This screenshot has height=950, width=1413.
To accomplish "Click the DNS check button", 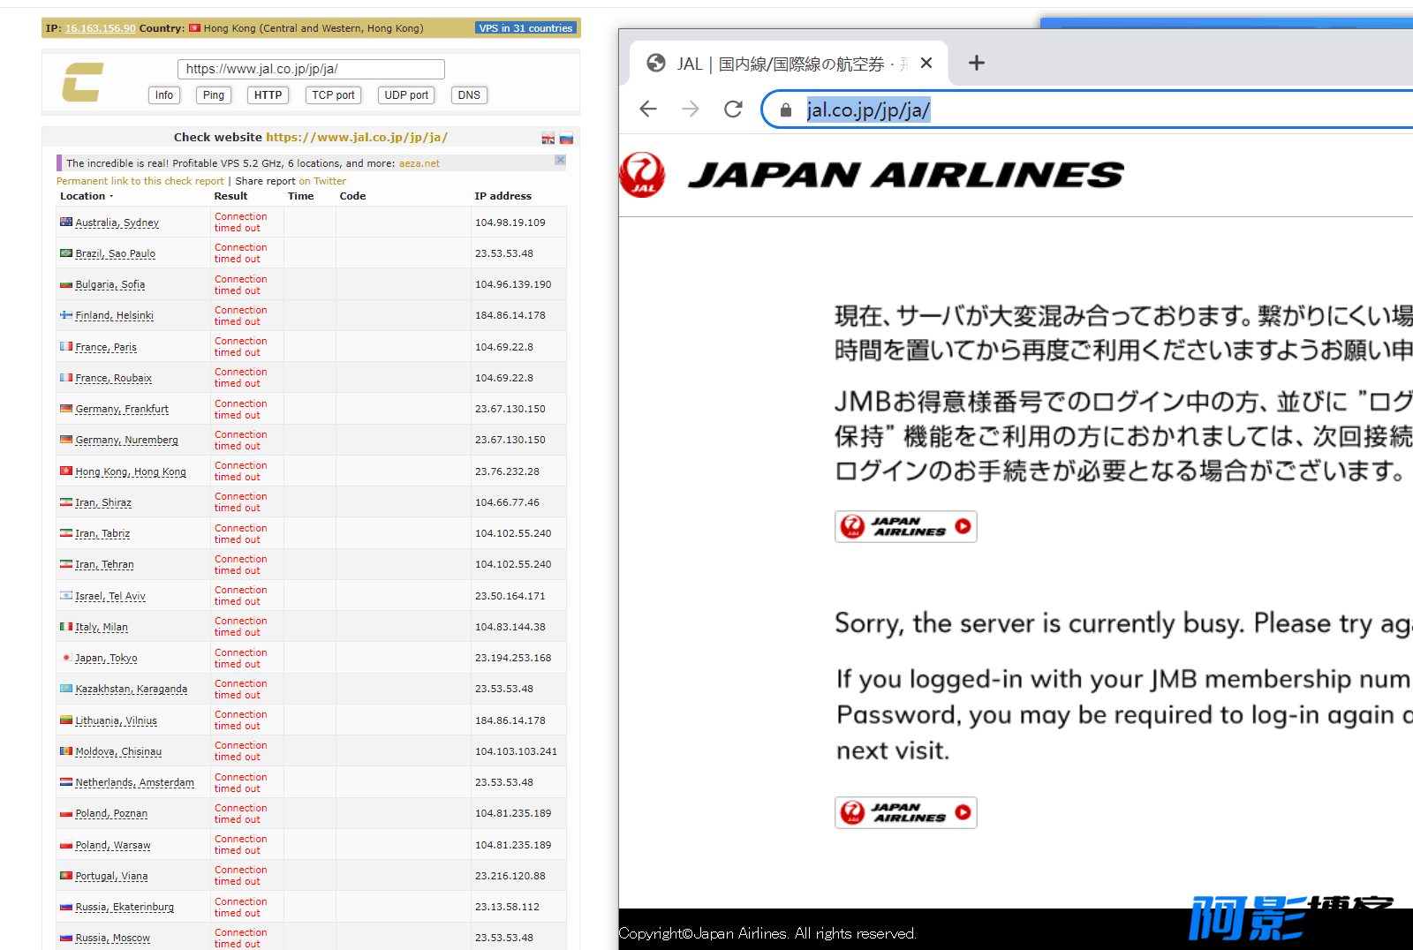I will (469, 95).
